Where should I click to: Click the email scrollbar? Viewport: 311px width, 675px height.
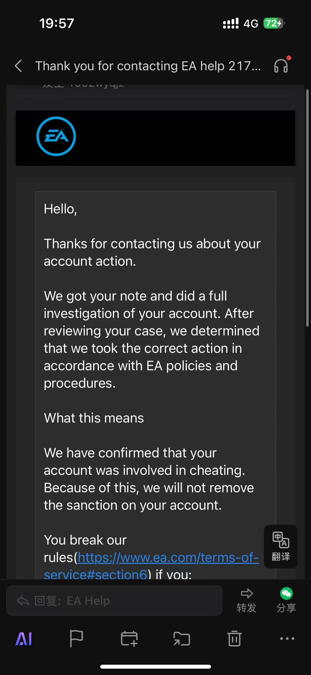[307, 208]
